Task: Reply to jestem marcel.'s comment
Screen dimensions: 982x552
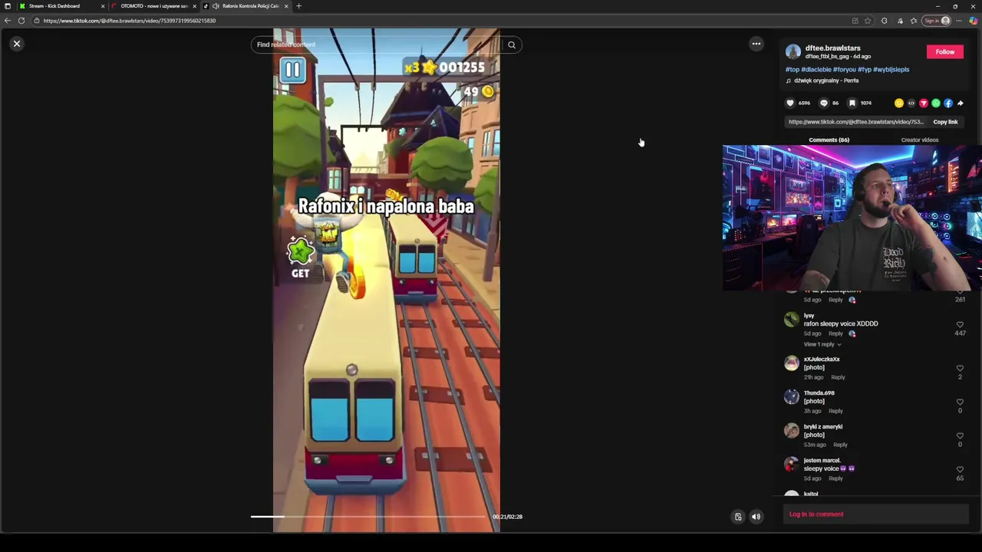Action: click(x=835, y=478)
